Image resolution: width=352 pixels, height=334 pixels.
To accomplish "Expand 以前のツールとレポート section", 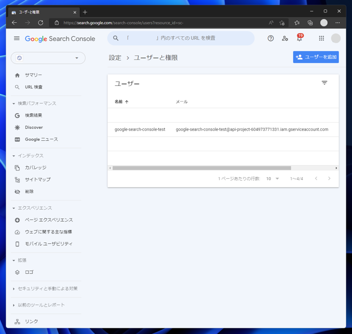I will (x=39, y=305).
